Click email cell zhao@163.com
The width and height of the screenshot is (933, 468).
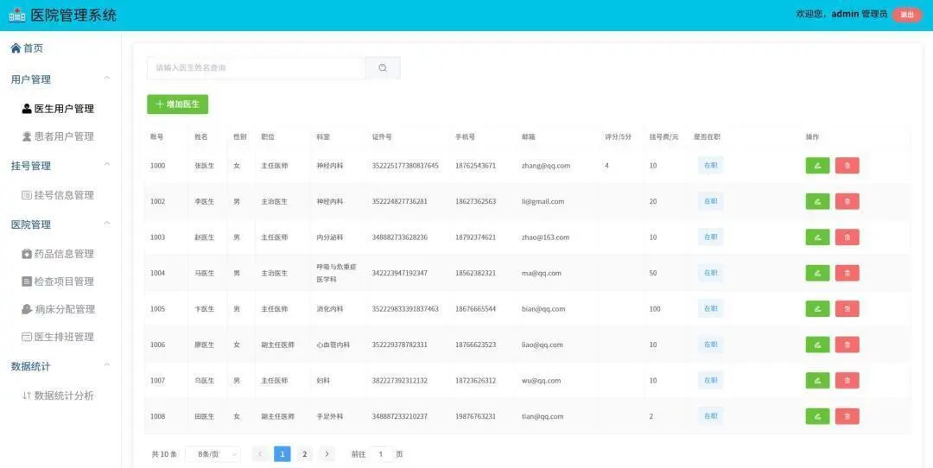click(545, 237)
